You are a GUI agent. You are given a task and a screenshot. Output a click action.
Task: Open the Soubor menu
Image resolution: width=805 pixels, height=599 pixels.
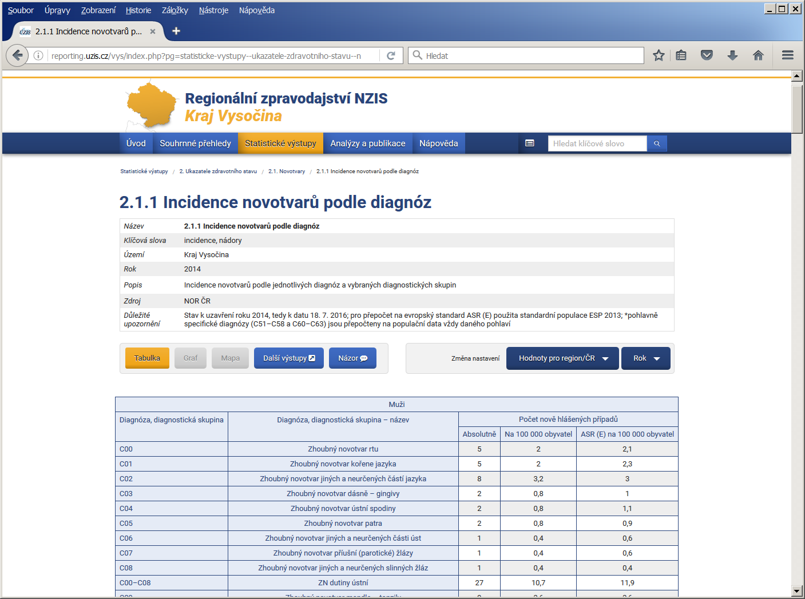pos(21,10)
